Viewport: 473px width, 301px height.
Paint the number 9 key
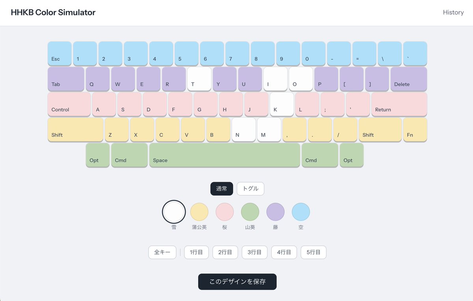288,54
